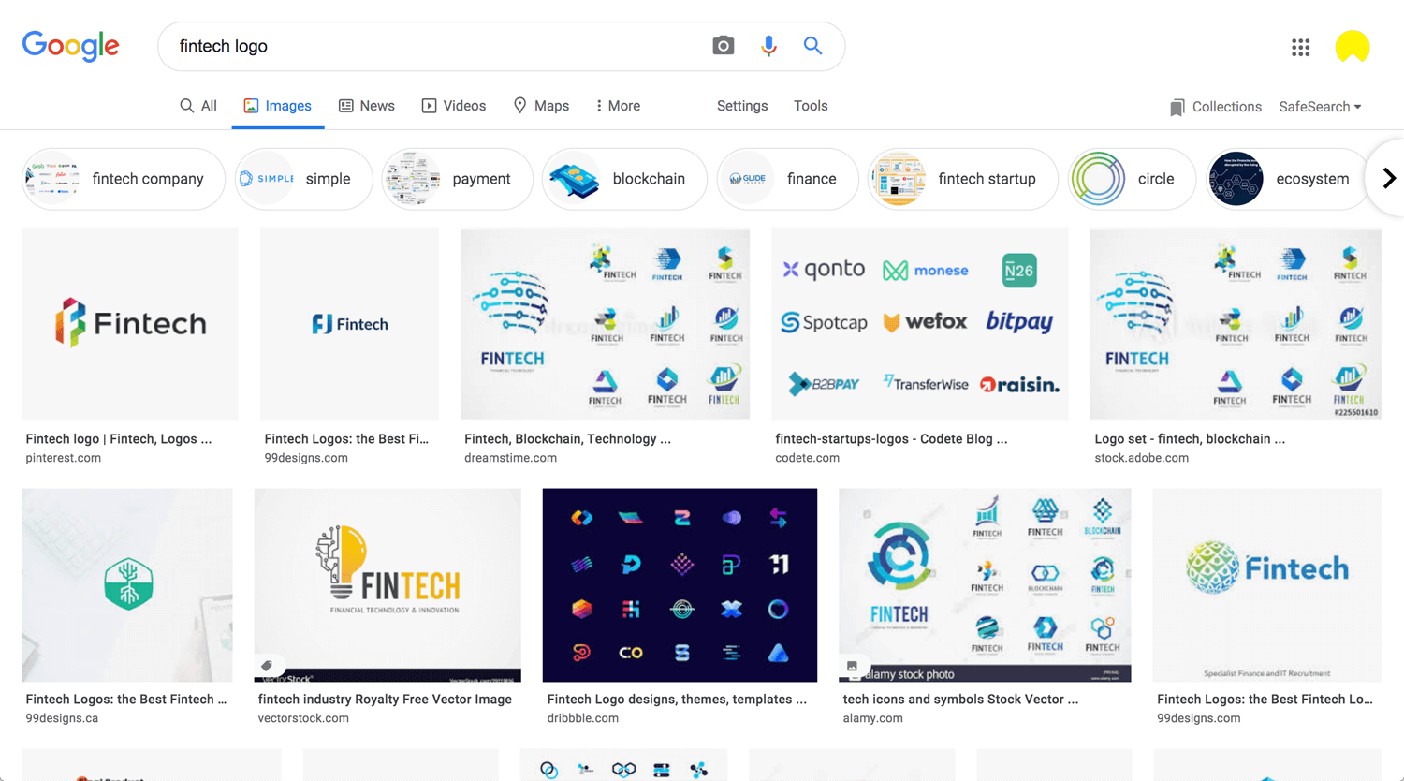Filter by circle chip

tap(1132, 179)
